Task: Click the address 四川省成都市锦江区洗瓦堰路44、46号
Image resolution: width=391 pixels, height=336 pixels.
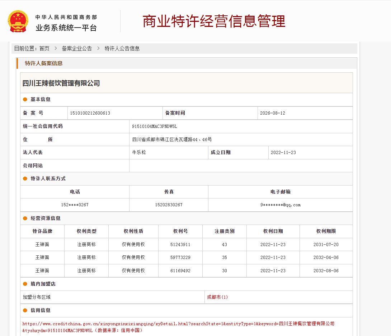Action: [172, 139]
